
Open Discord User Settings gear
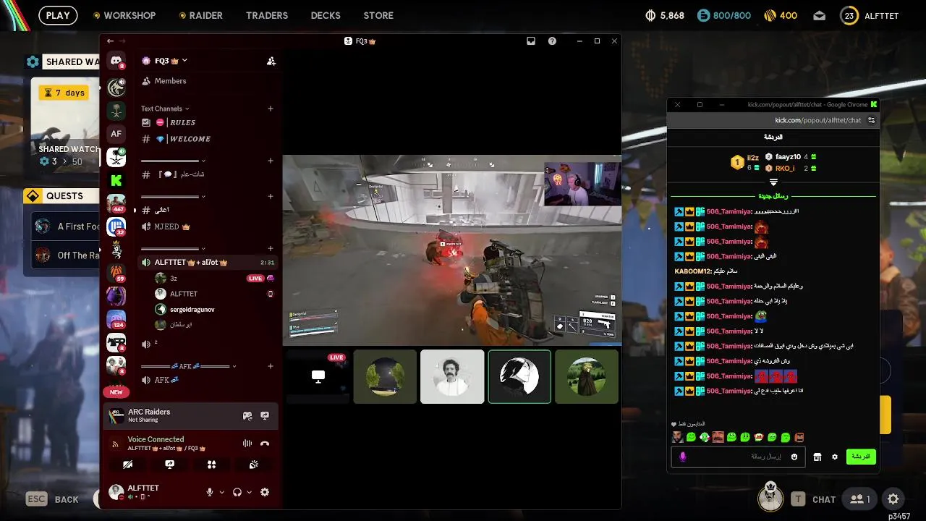(x=265, y=492)
